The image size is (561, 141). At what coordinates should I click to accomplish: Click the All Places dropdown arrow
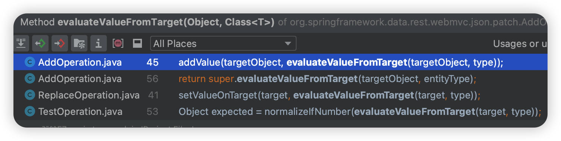[288, 44]
